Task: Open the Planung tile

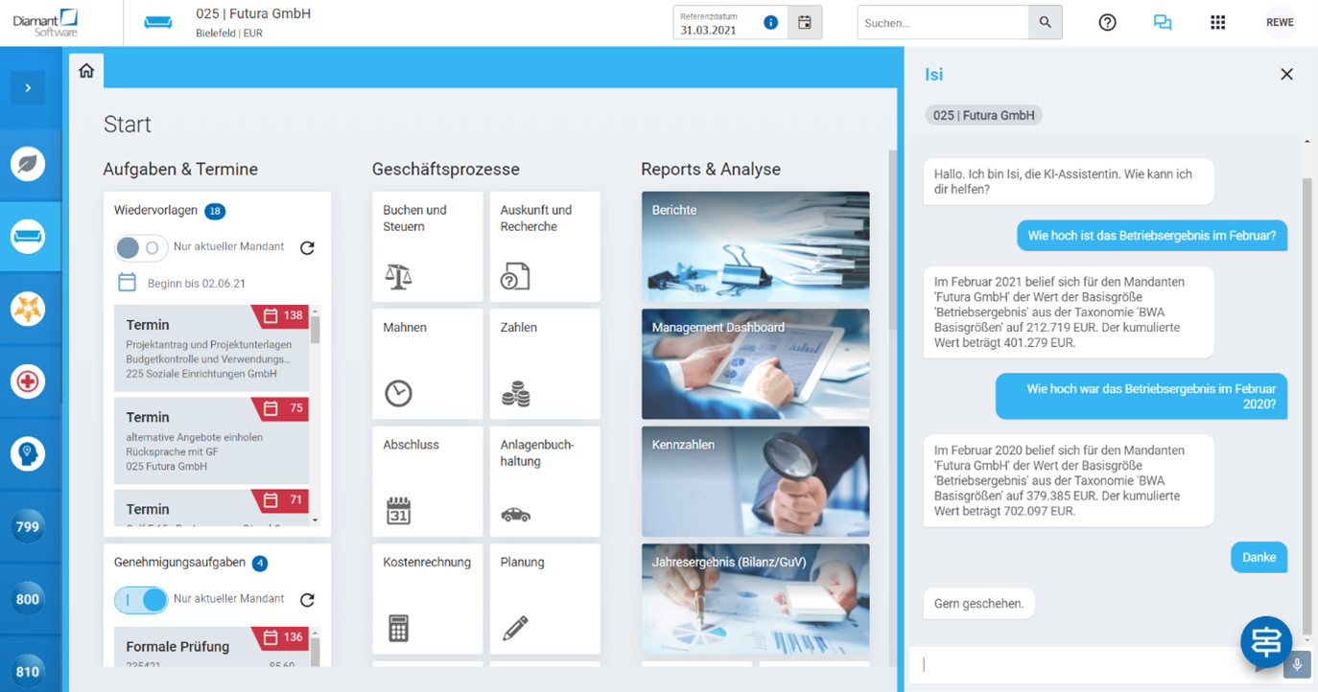Action: 545,599
